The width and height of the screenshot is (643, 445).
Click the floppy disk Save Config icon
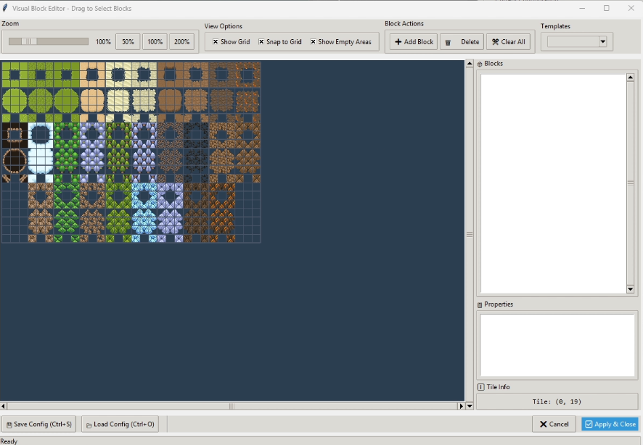point(9,425)
